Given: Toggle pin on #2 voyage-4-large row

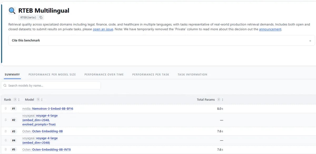Looking at the screenshot, I should (x=6, y=120).
